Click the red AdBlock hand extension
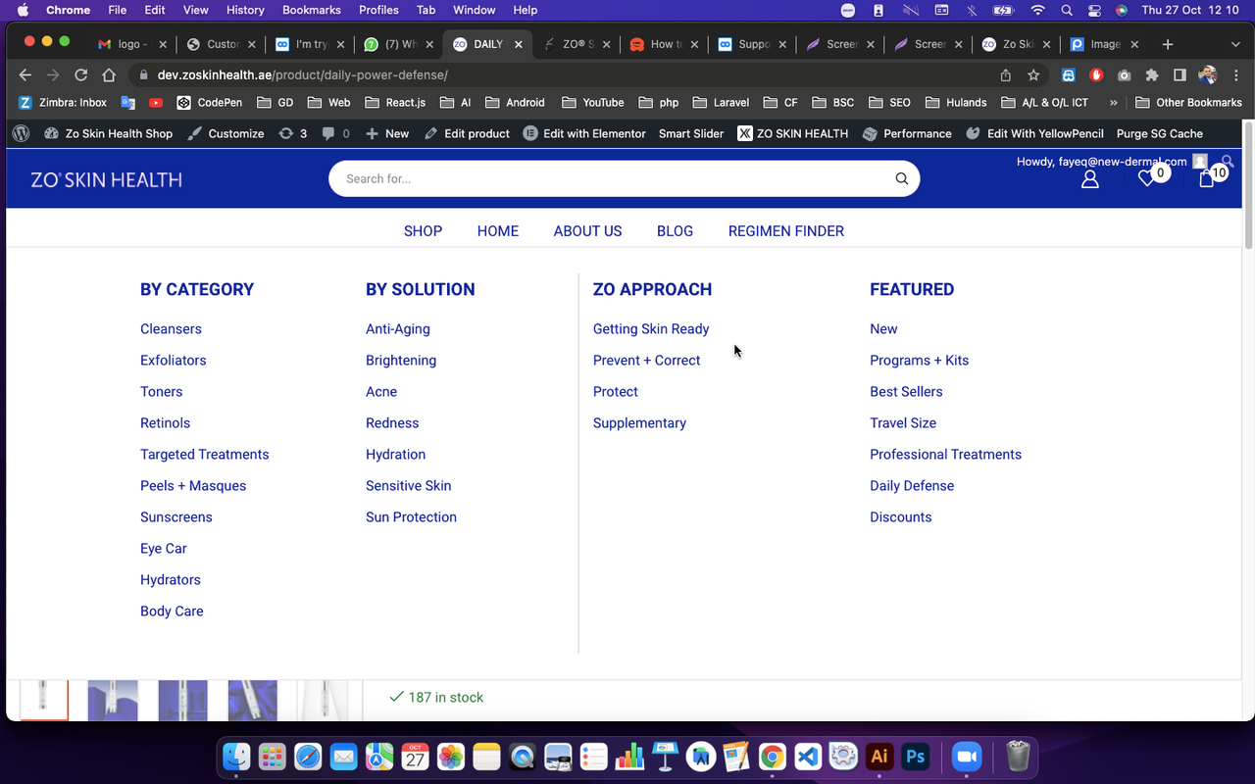The height and width of the screenshot is (784, 1255). (x=1096, y=74)
